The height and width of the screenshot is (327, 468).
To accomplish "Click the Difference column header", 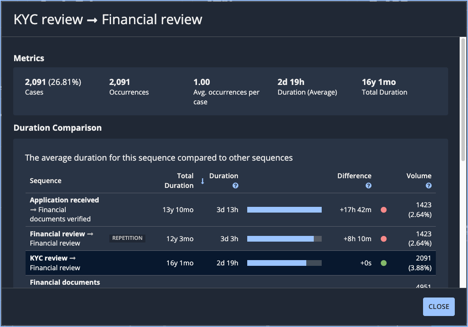I will (x=354, y=176).
